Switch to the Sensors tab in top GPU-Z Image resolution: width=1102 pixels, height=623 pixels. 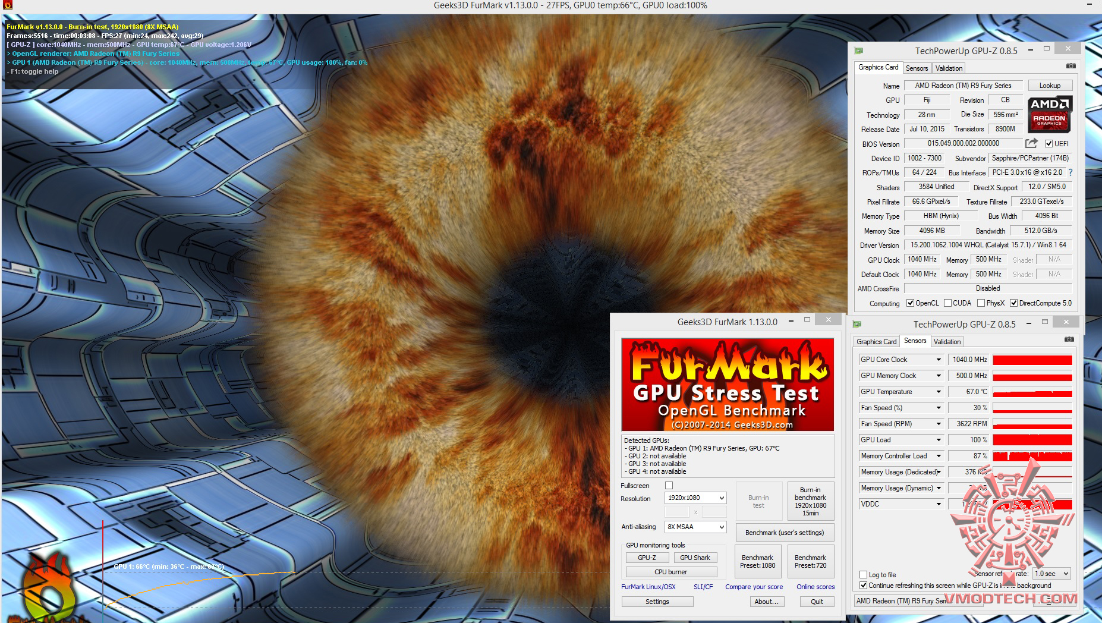(917, 68)
